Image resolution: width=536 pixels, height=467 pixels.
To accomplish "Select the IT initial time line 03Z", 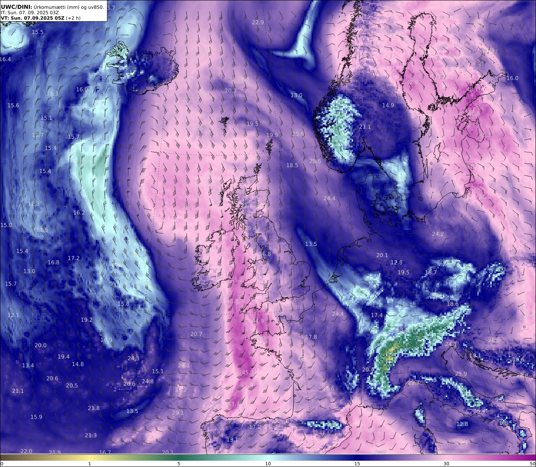I will 30,13.
